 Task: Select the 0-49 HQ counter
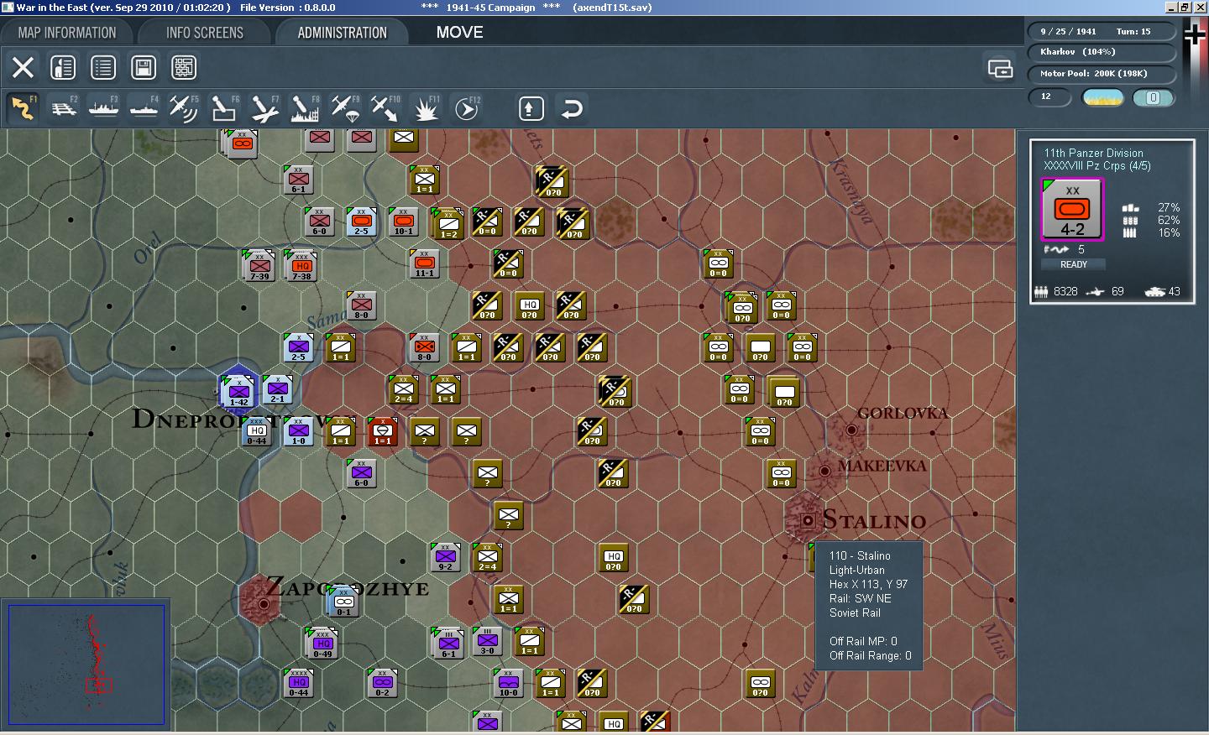pyautogui.click(x=322, y=644)
